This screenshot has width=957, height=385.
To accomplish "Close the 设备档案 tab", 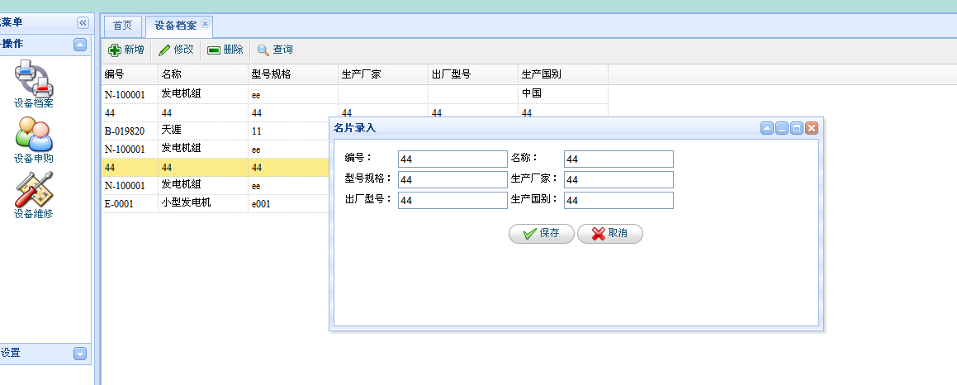I will coord(205,24).
